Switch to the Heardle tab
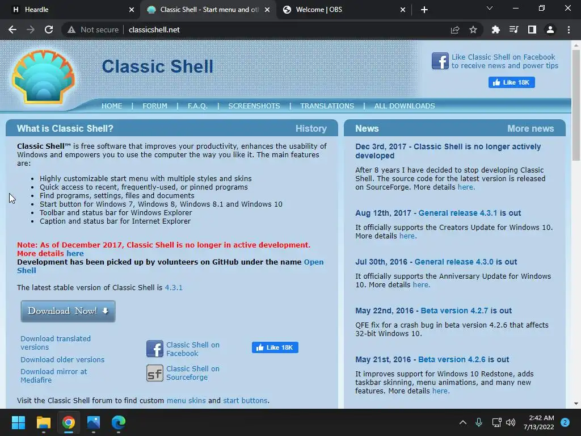Viewport: 581px width, 436px height. click(70, 10)
